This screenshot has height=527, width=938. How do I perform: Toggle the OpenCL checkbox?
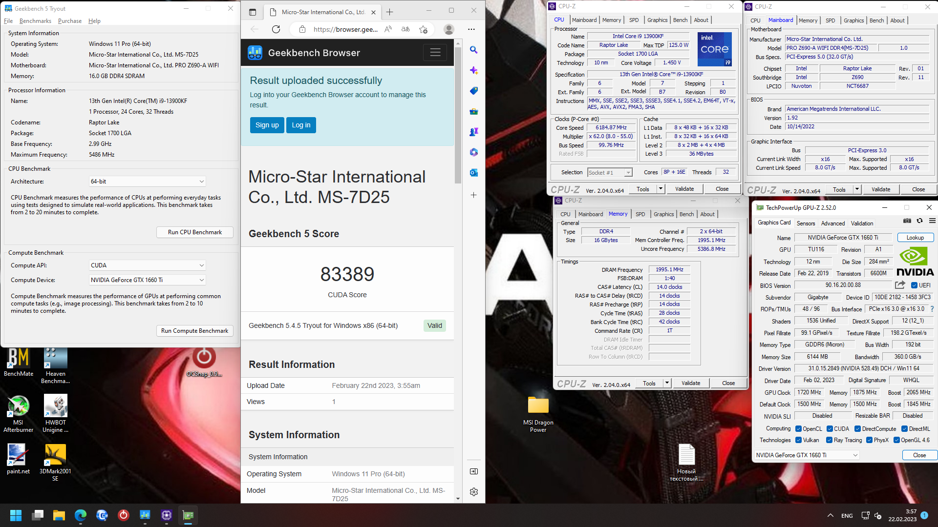[x=798, y=429]
